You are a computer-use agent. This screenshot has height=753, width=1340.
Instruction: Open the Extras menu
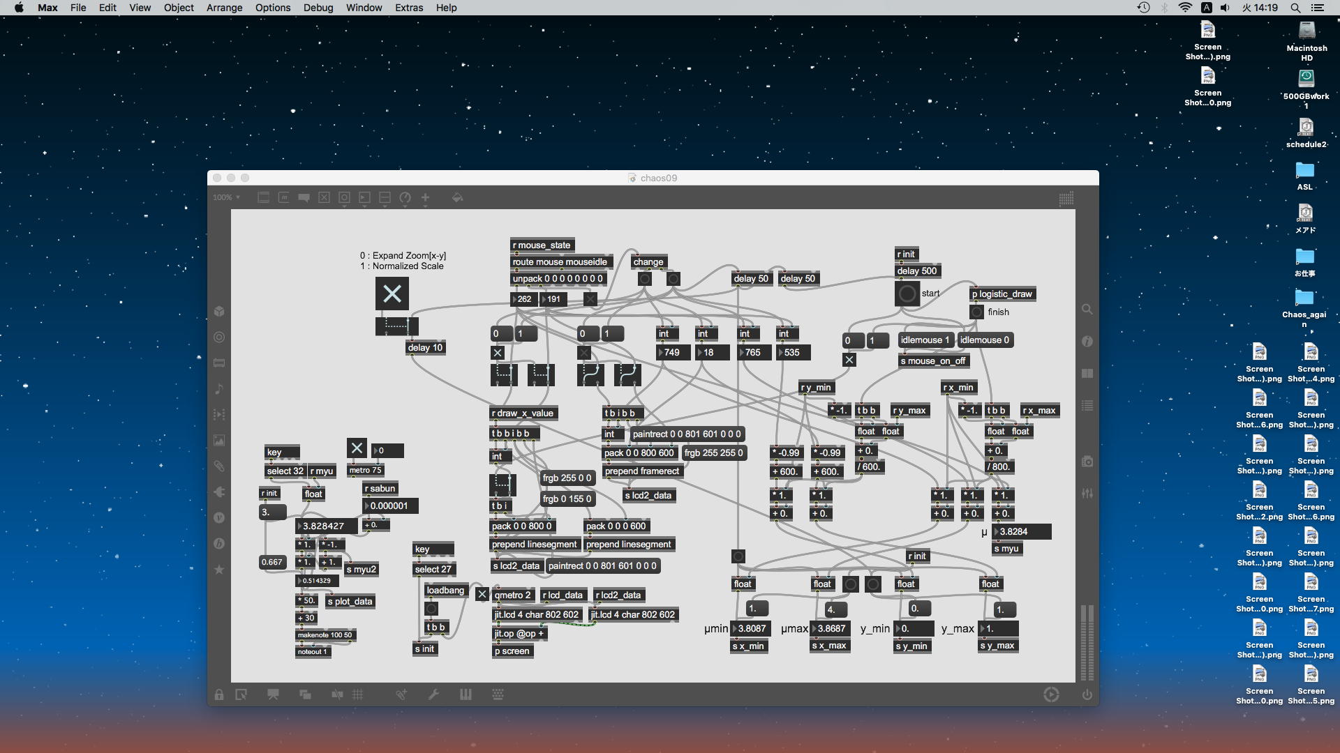[x=408, y=8]
